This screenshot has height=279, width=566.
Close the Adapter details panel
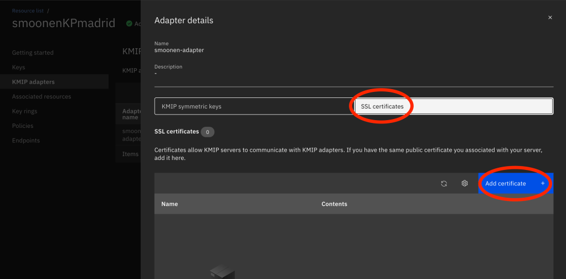[x=550, y=18]
